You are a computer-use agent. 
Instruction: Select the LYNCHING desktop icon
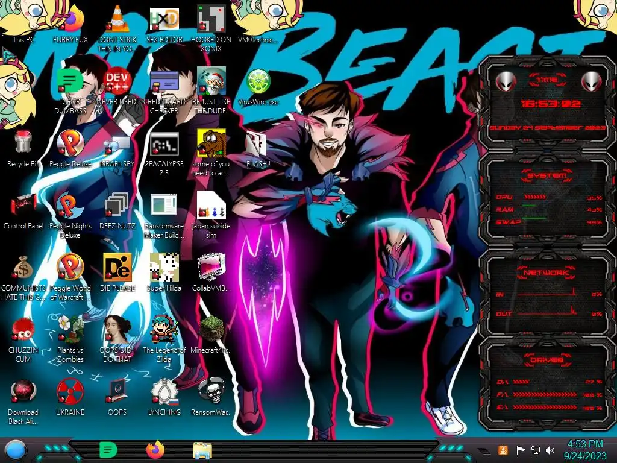pos(164,397)
